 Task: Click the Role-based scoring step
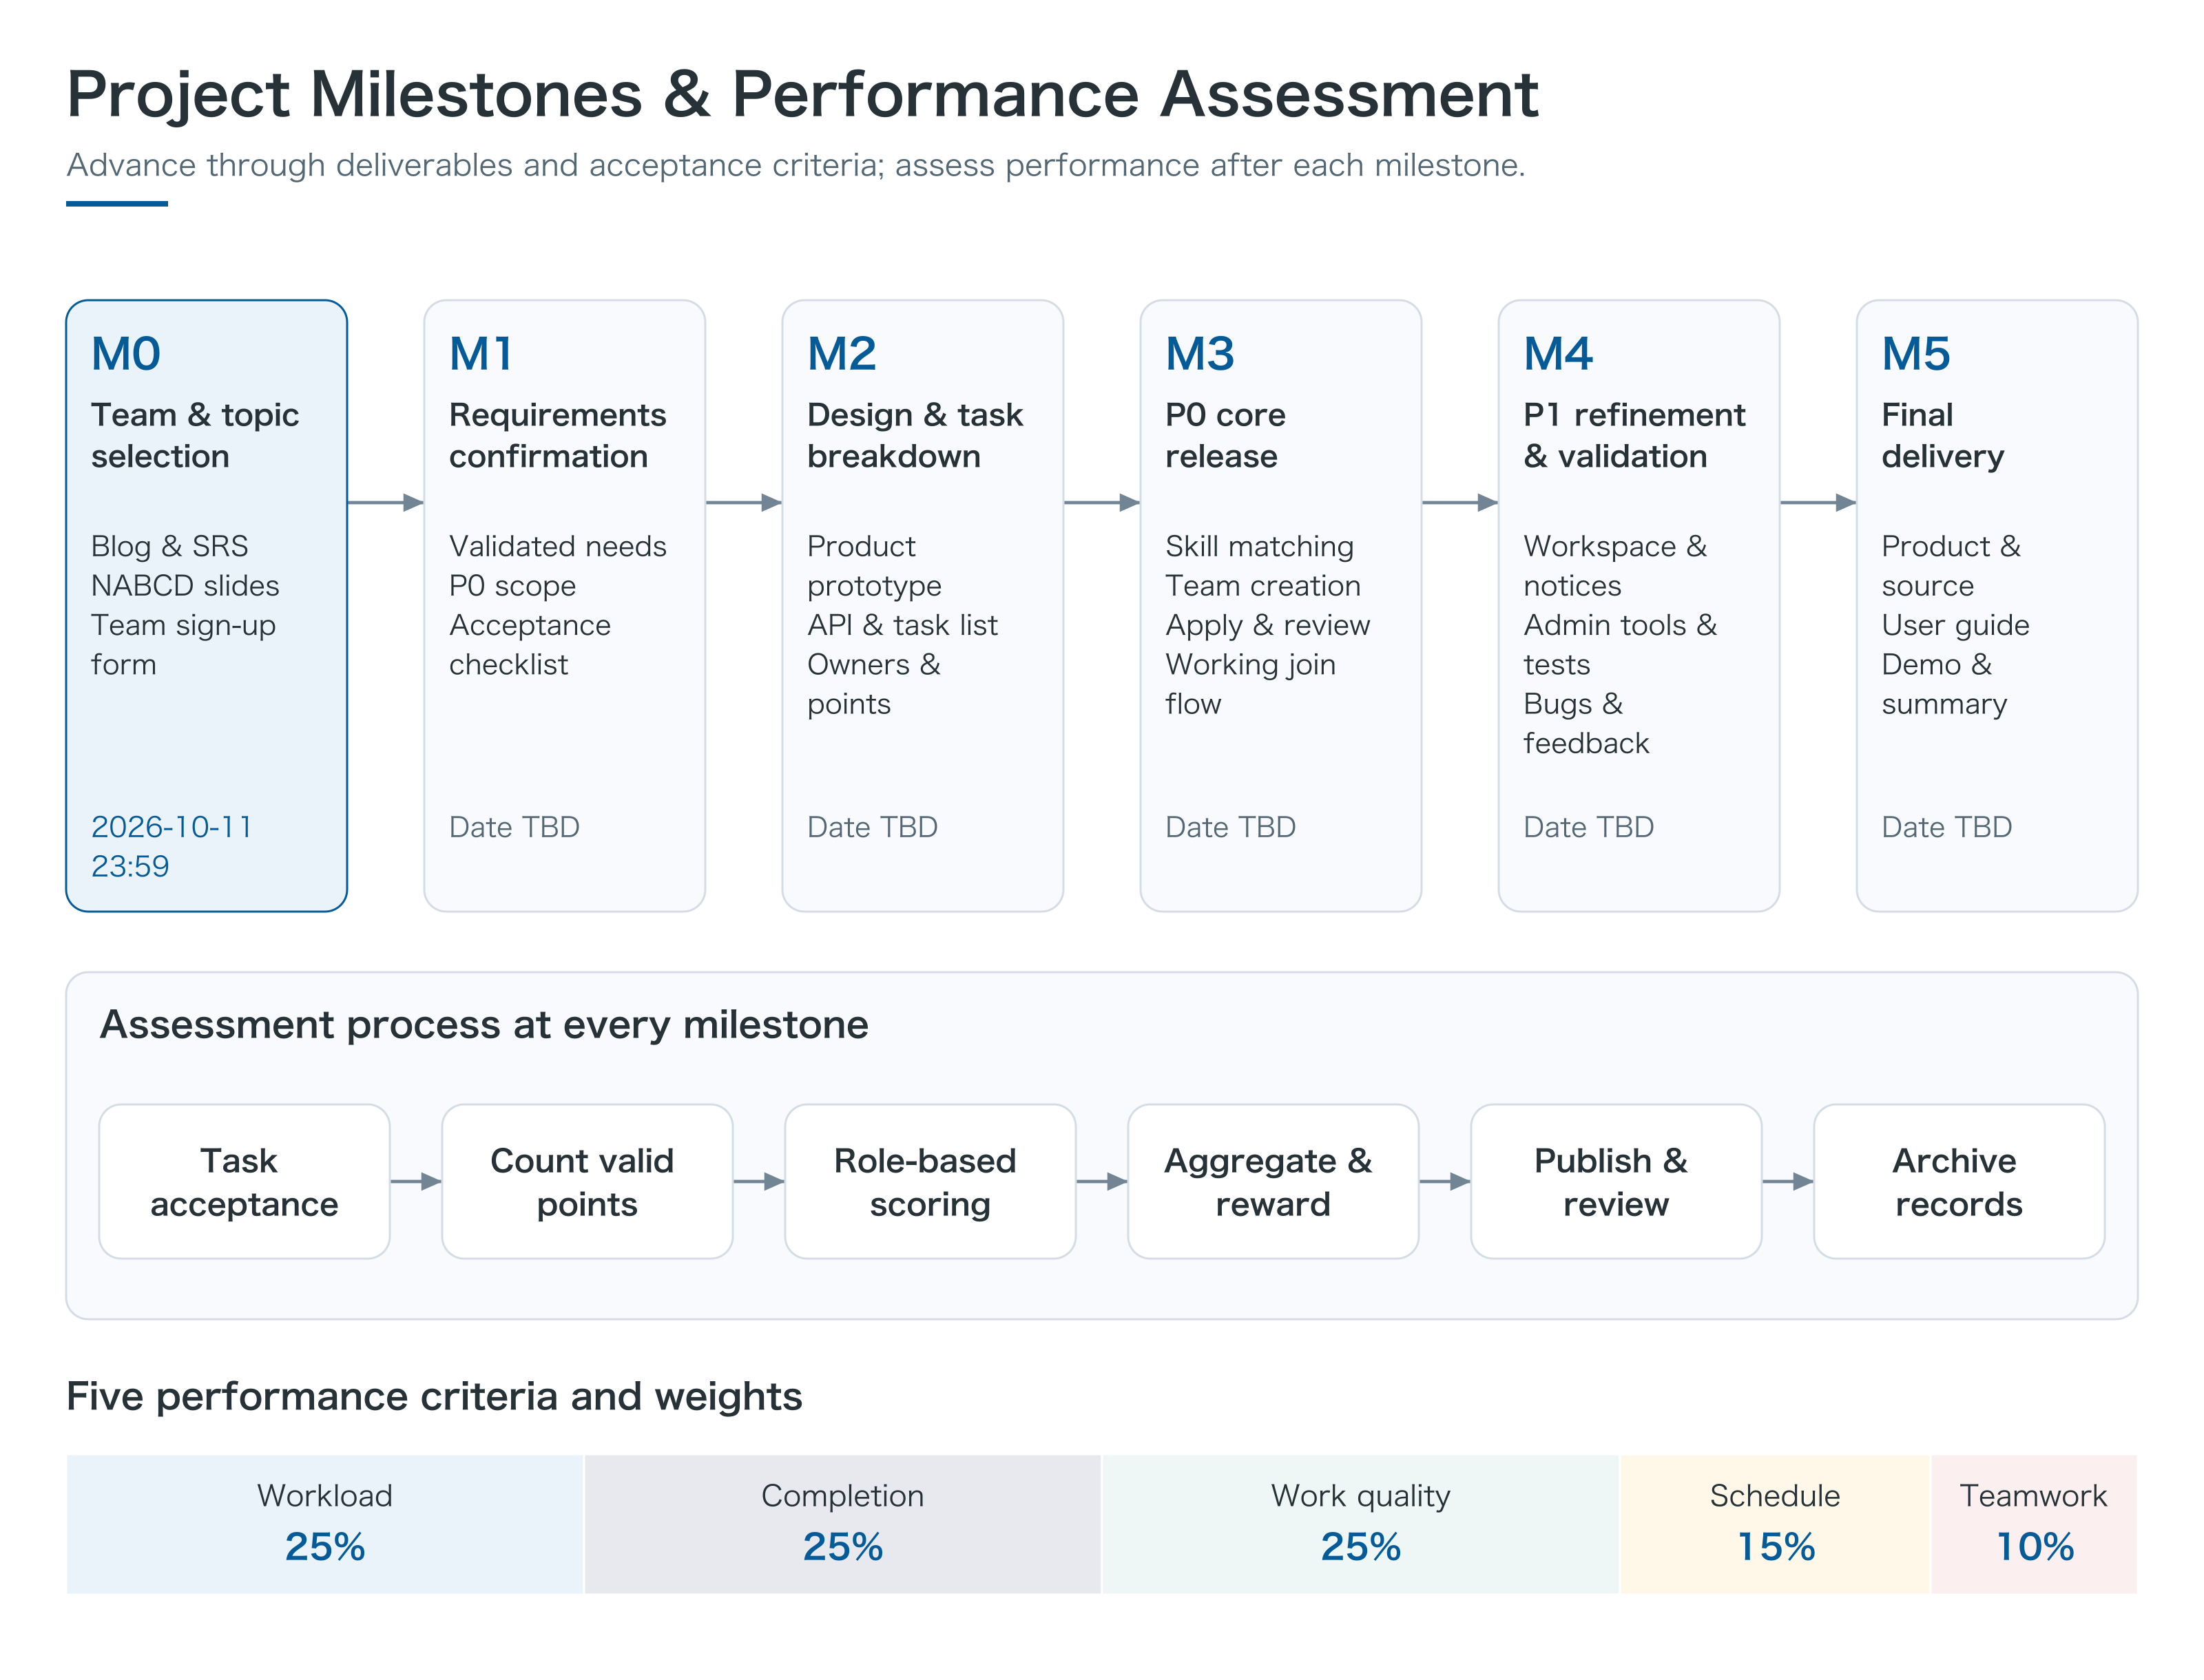tap(931, 1181)
